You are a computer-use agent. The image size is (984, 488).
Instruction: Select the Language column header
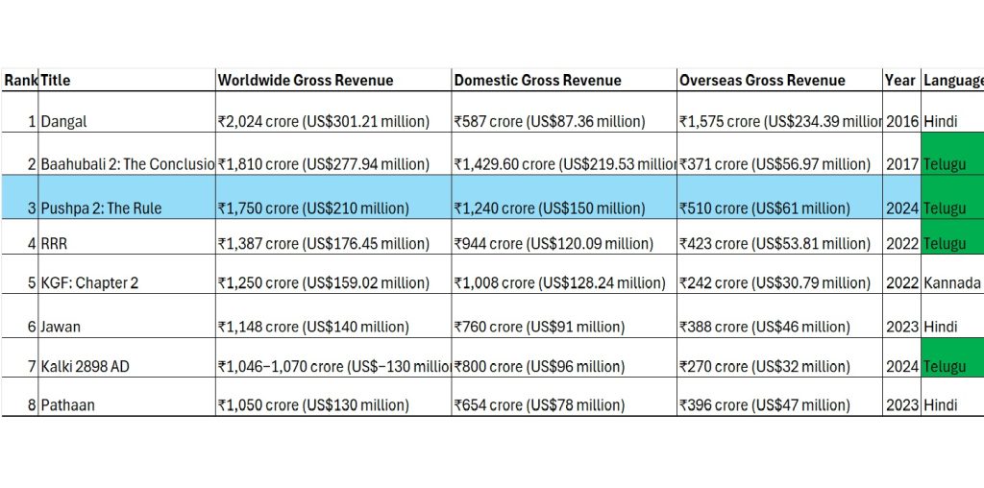click(x=952, y=81)
